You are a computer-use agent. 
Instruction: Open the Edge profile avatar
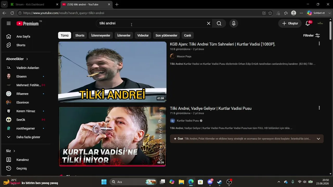294,13
